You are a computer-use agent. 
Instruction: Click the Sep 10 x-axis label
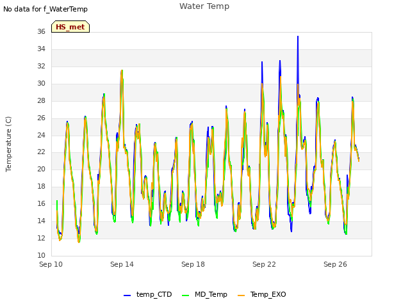[51, 264]
